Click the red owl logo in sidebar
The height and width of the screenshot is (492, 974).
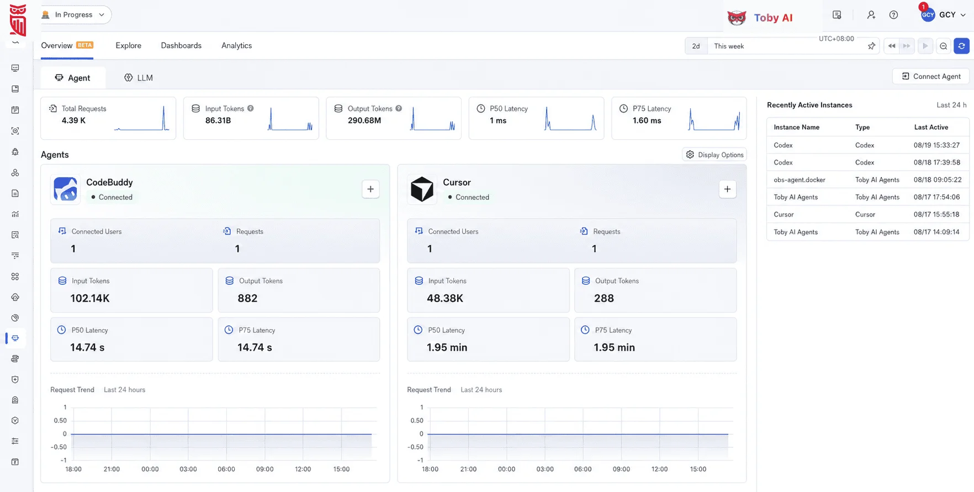[18, 20]
